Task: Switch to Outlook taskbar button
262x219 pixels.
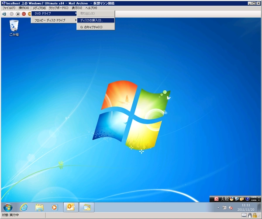Action: click(71, 207)
